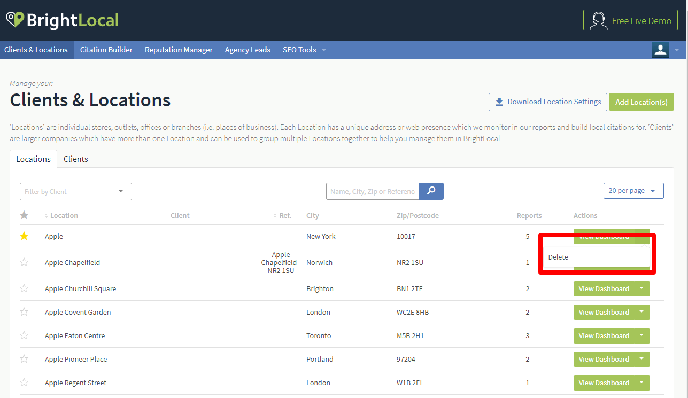Unstar the Apple location
This screenshot has width=688, height=398.
[24, 236]
